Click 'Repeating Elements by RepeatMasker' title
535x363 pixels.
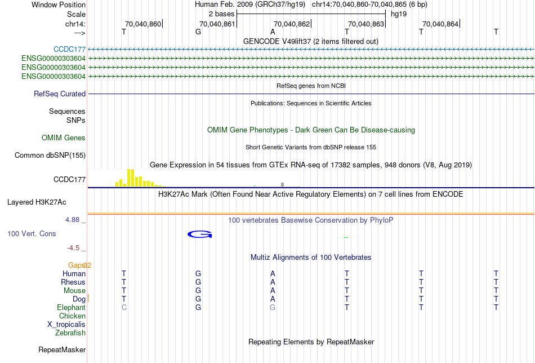point(311,342)
